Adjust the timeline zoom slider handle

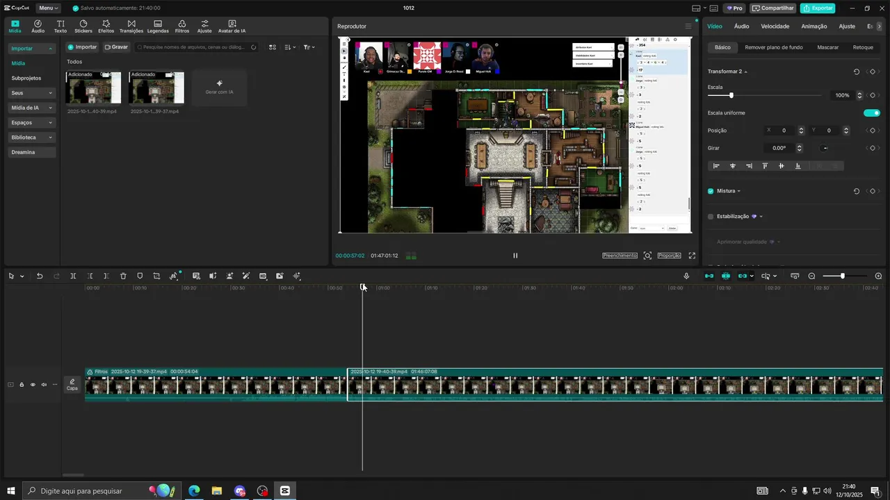click(842, 276)
